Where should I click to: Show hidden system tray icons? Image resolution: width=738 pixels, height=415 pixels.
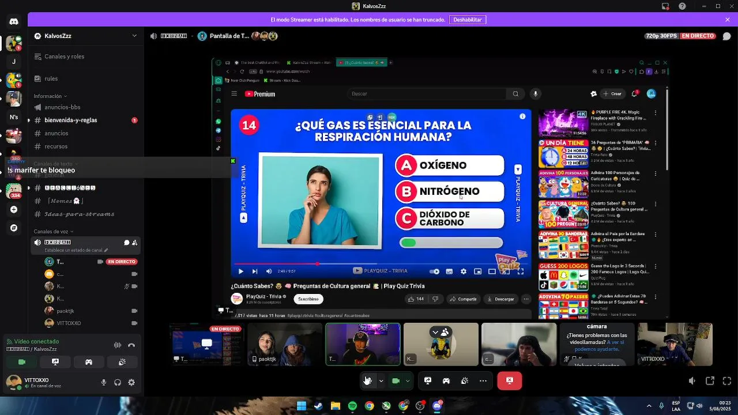[649, 406]
